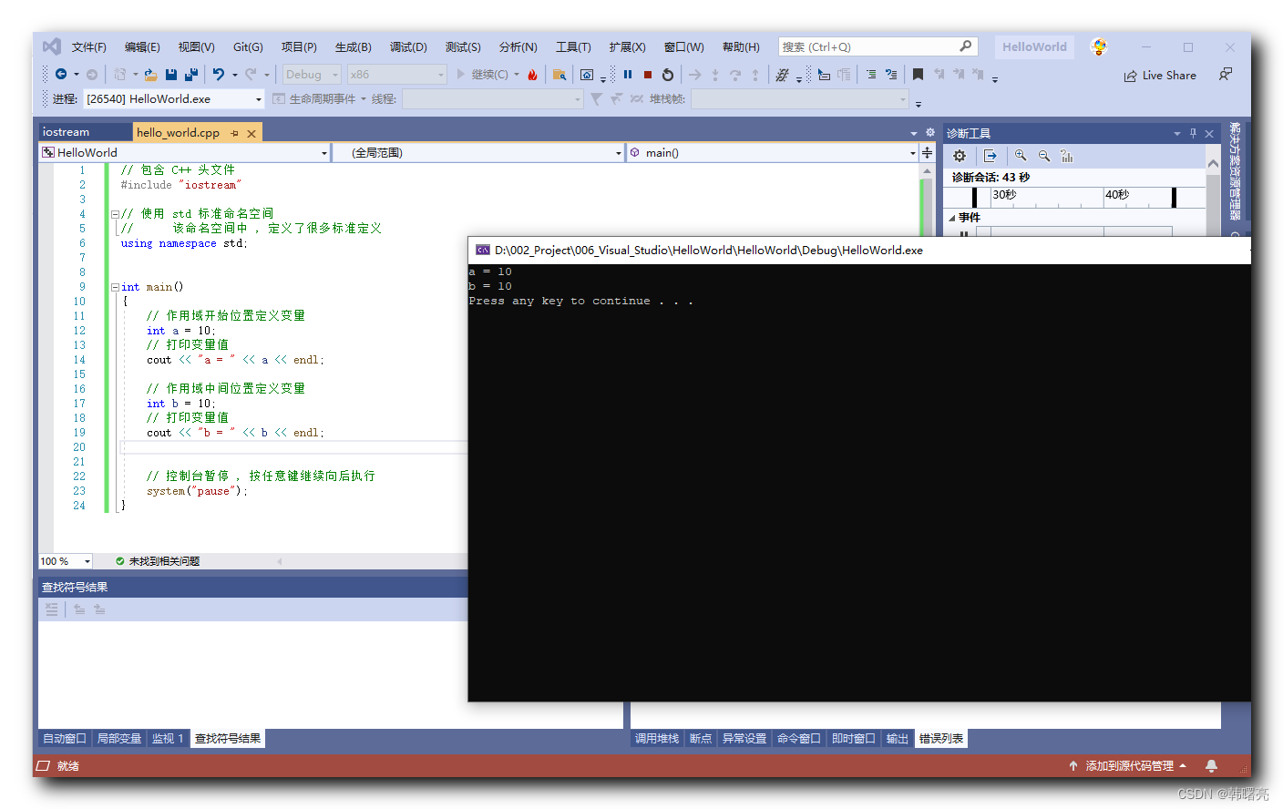Open diagnostic tools settings gear

tap(960, 156)
